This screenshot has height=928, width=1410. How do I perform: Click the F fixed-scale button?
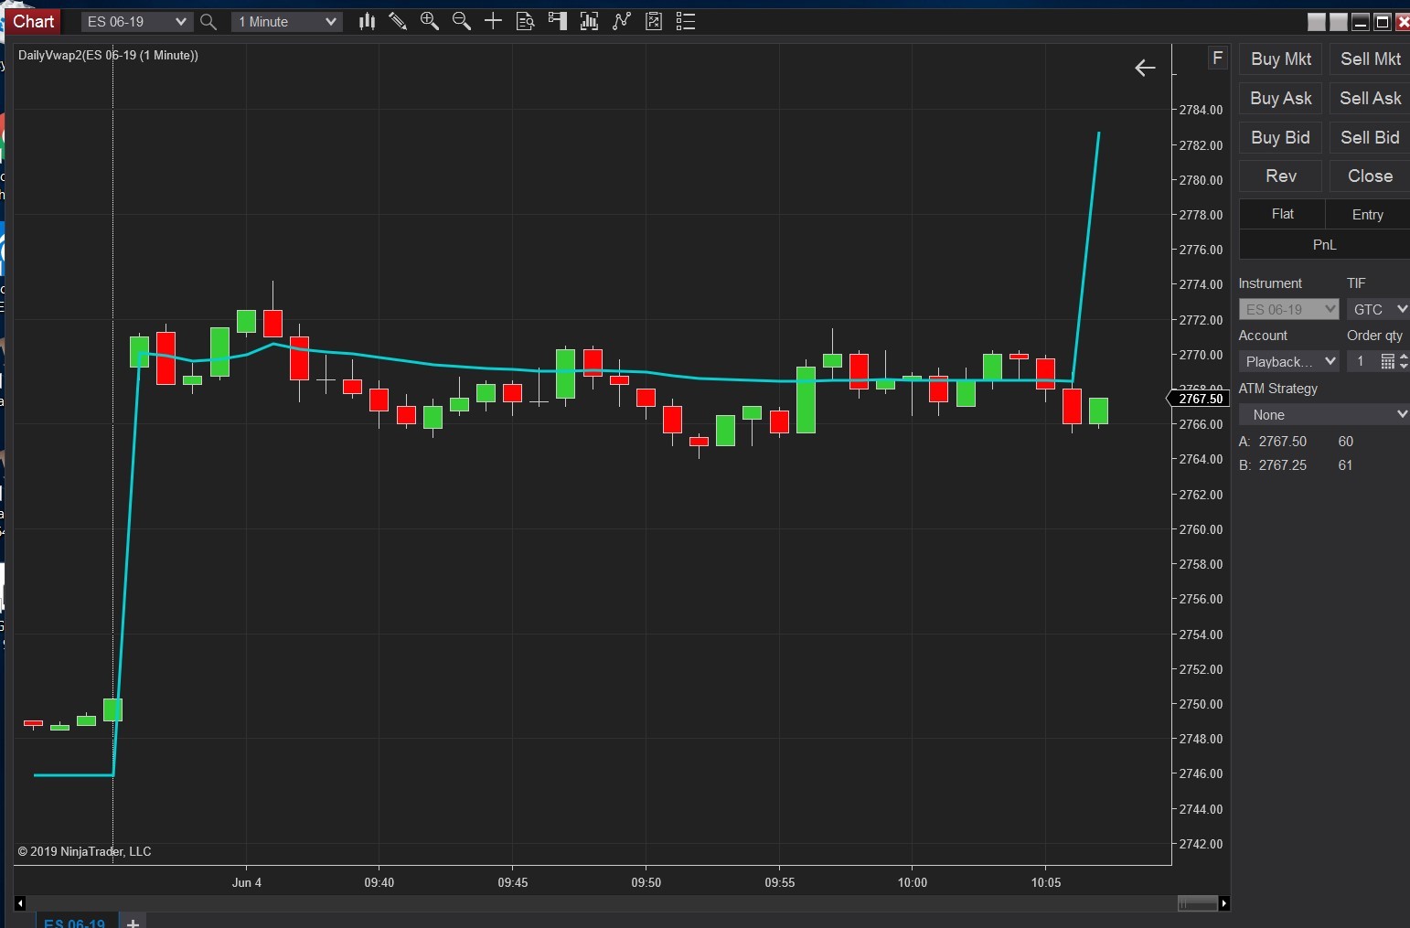pyautogui.click(x=1217, y=59)
